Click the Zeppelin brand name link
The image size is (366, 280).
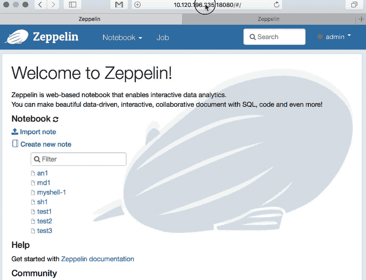(55, 37)
